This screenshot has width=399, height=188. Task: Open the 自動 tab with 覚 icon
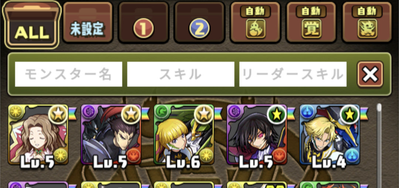pyautogui.click(x=311, y=22)
